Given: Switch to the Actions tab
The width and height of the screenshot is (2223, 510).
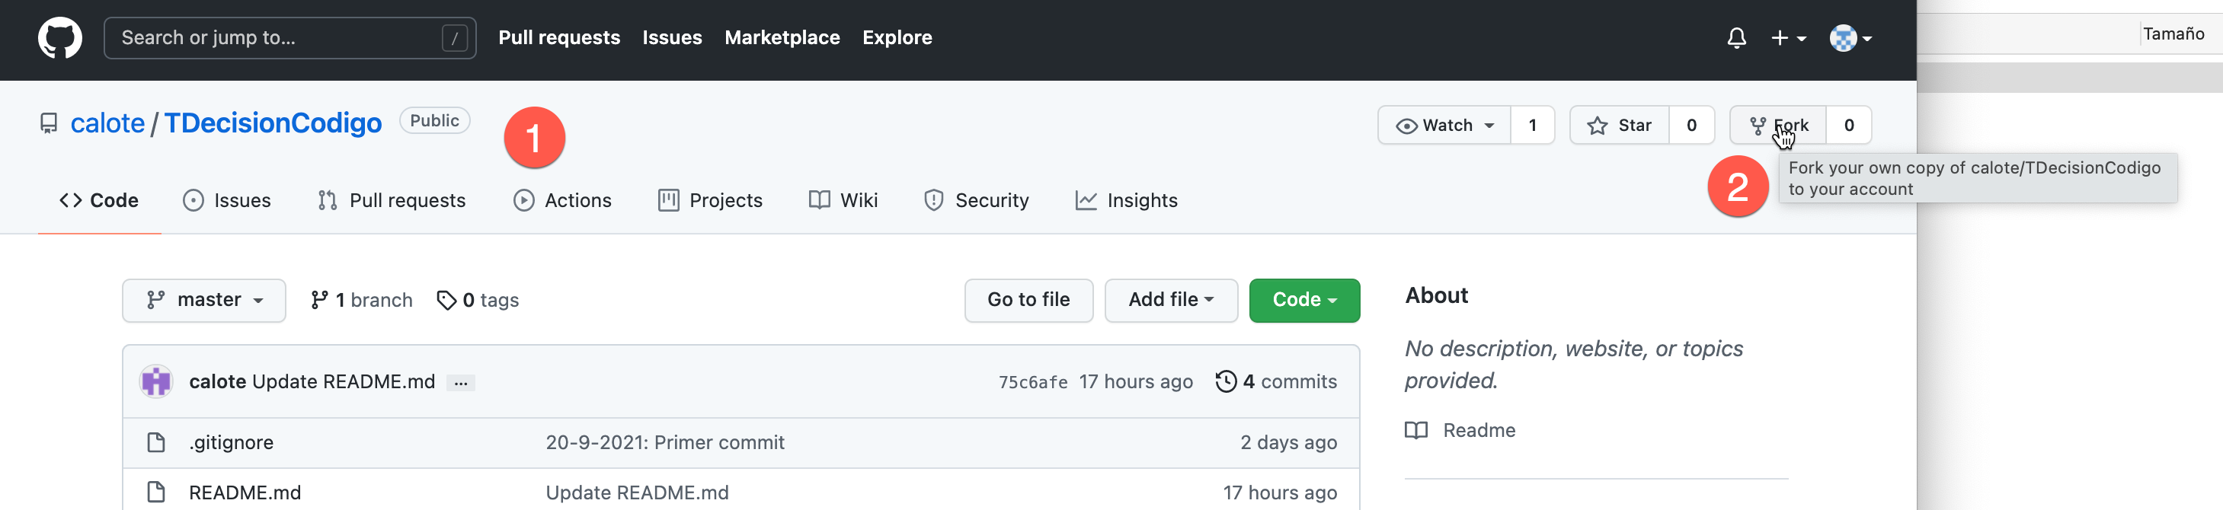Looking at the screenshot, I should click(x=561, y=200).
